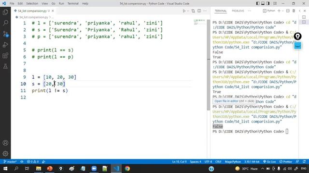Create a new terminal with plus icon
This screenshot has width=309, height=173.
(x=279, y=11)
